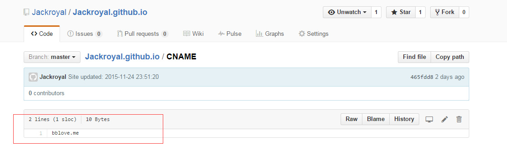View the forks count next to Fork
This screenshot has width=507, height=165.
(x=464, y=12)
